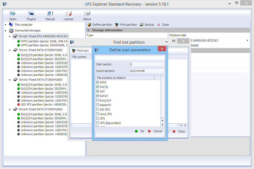The height and width of the screenshot is (169, 254).
Task: Launch the Find partition tool
Action: click(126, 25)
